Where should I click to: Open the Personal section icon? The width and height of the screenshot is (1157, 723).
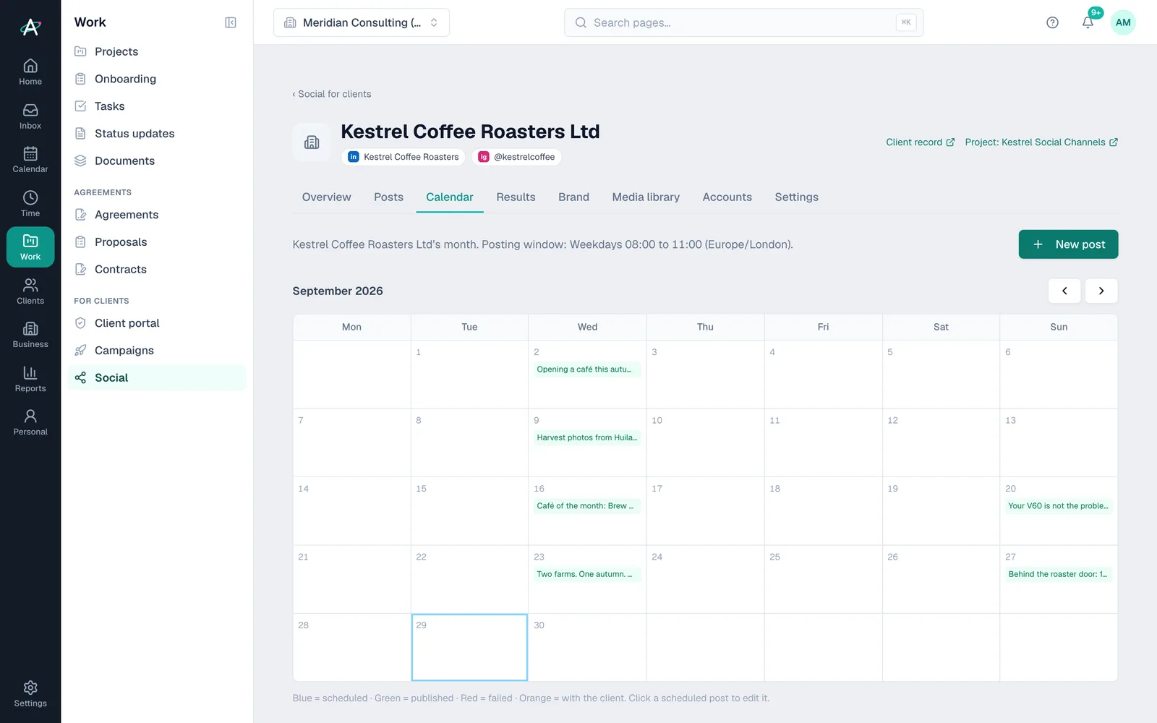tap(30, 422)
